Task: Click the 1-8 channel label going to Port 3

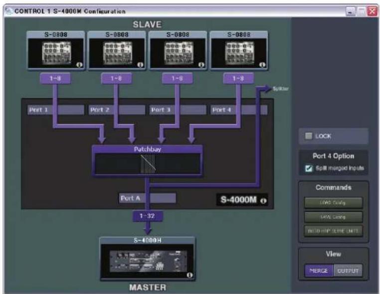Action: pyautogui.click(x=178, y=78)
